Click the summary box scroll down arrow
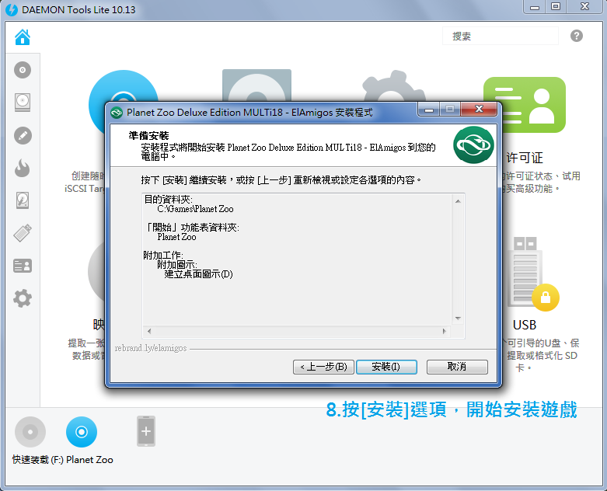Screen dimensions: 607x491 tap(458, 319)
